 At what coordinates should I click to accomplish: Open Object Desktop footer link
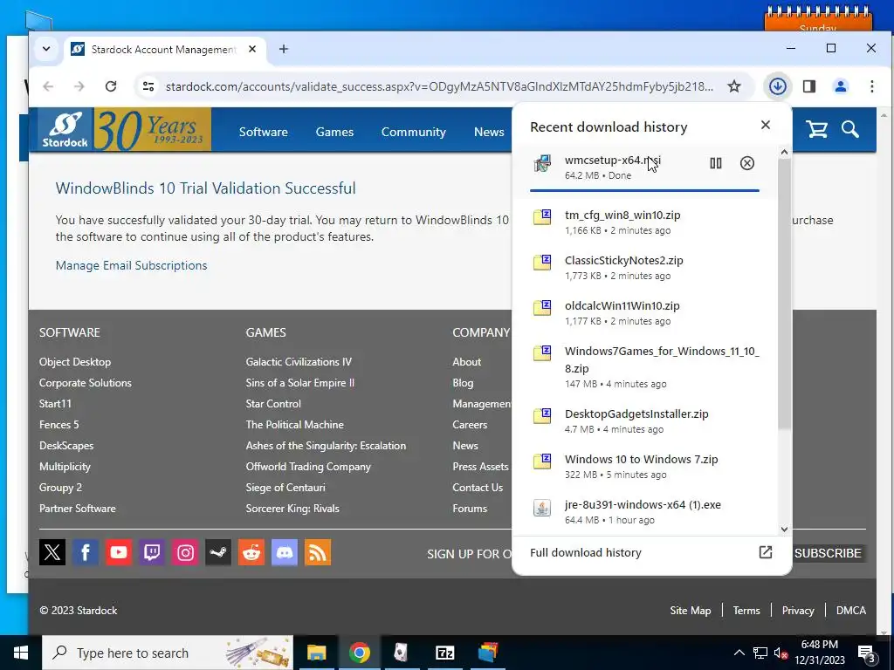75,362
